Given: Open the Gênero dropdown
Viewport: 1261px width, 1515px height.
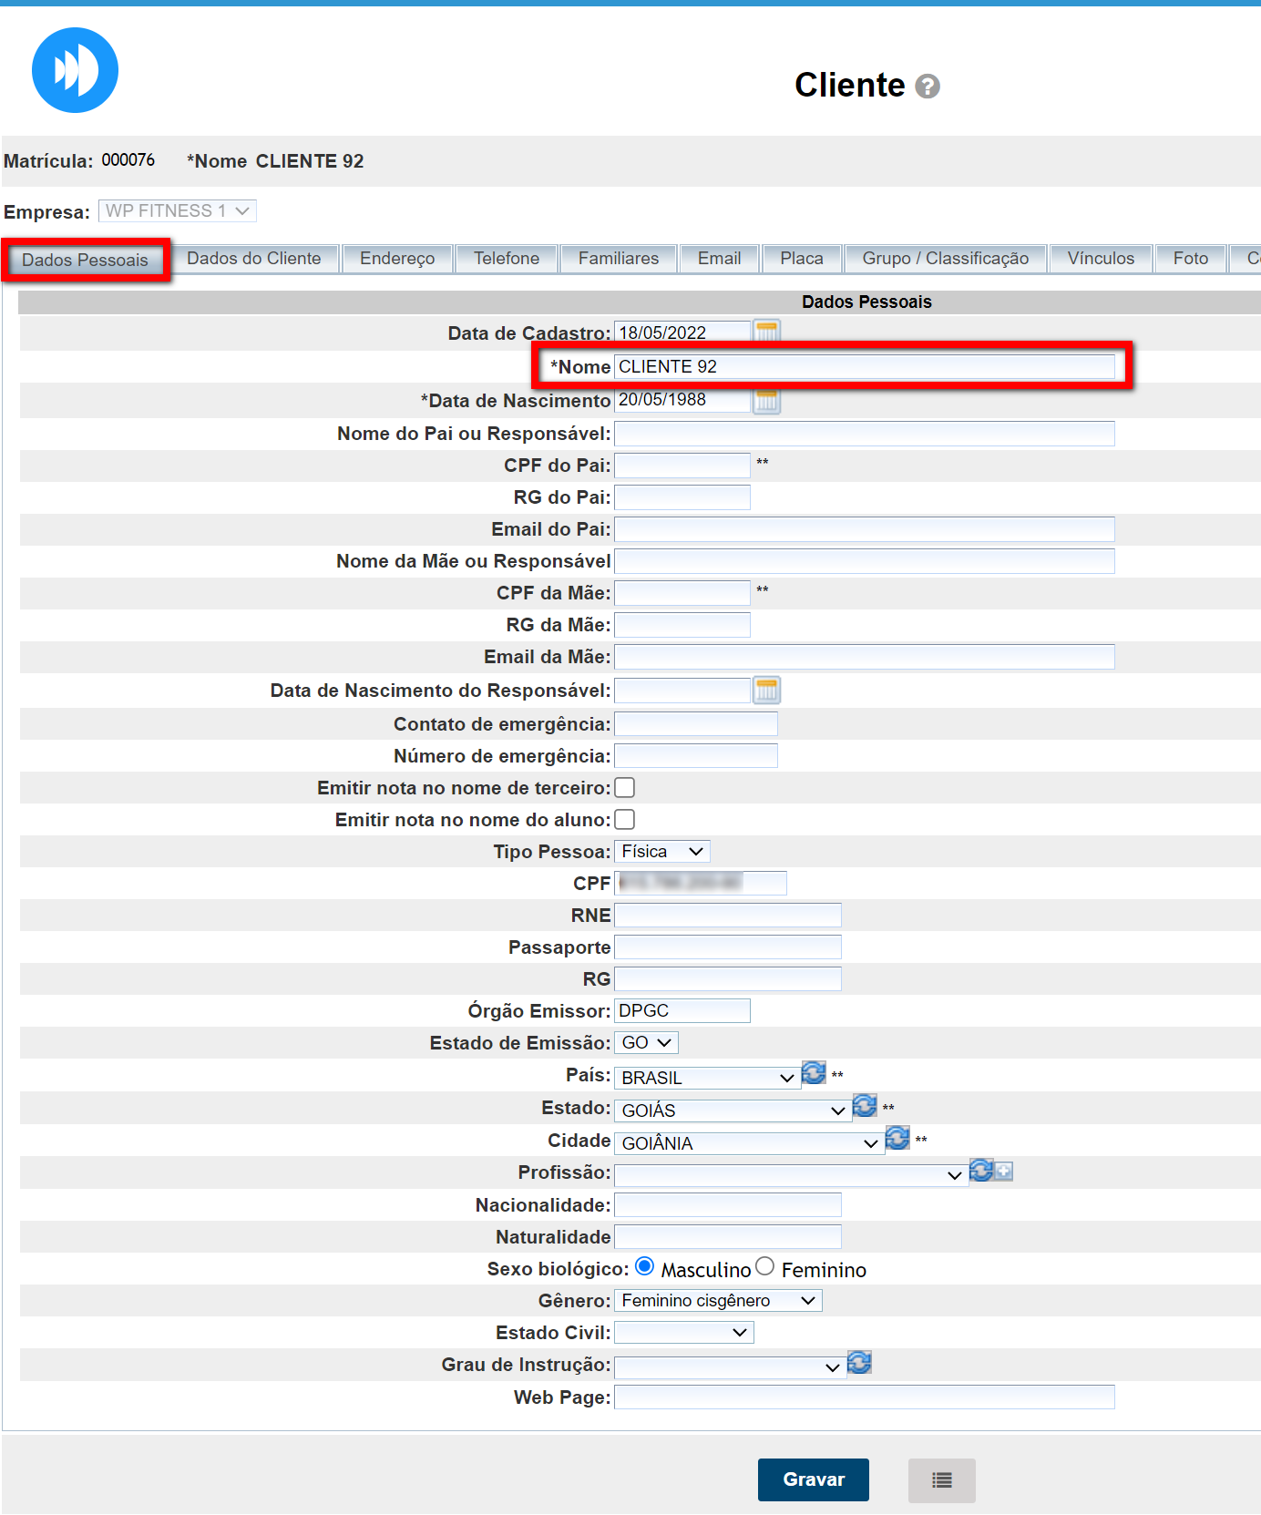Looking at the screenshot, I should pos(717,1301).
